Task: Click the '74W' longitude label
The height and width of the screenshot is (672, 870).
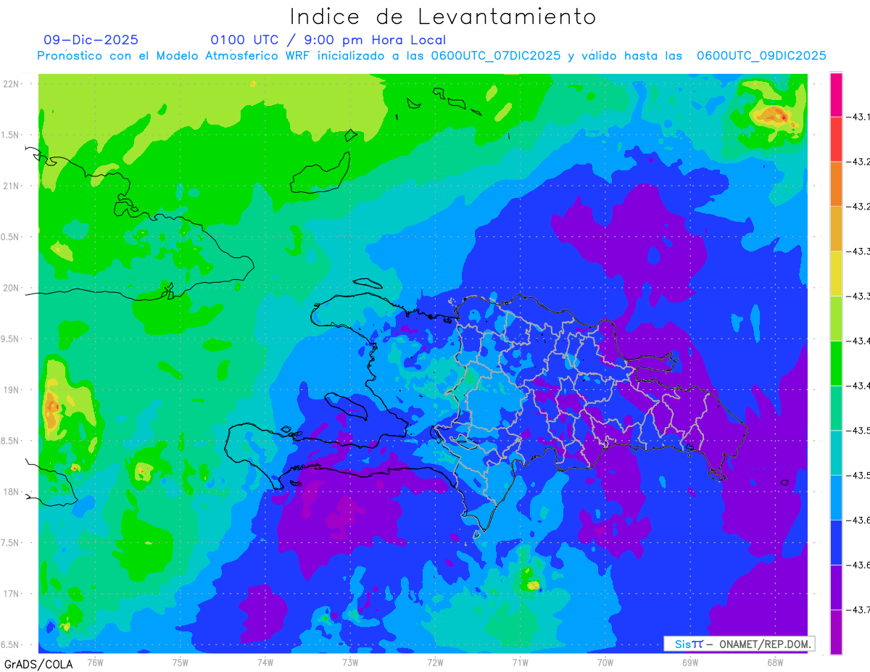Action: [x=265, y=661]
